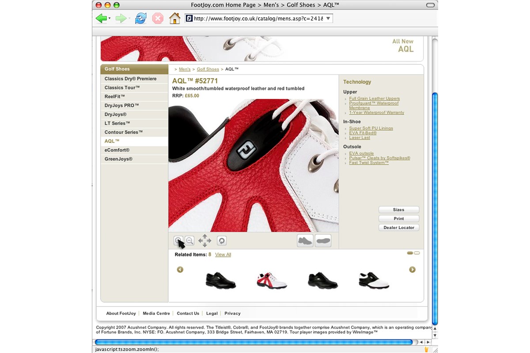The width and height of the screenshot is (530, 353).
Task: Open the Contact Us footer link
Action: click(188, 313)
